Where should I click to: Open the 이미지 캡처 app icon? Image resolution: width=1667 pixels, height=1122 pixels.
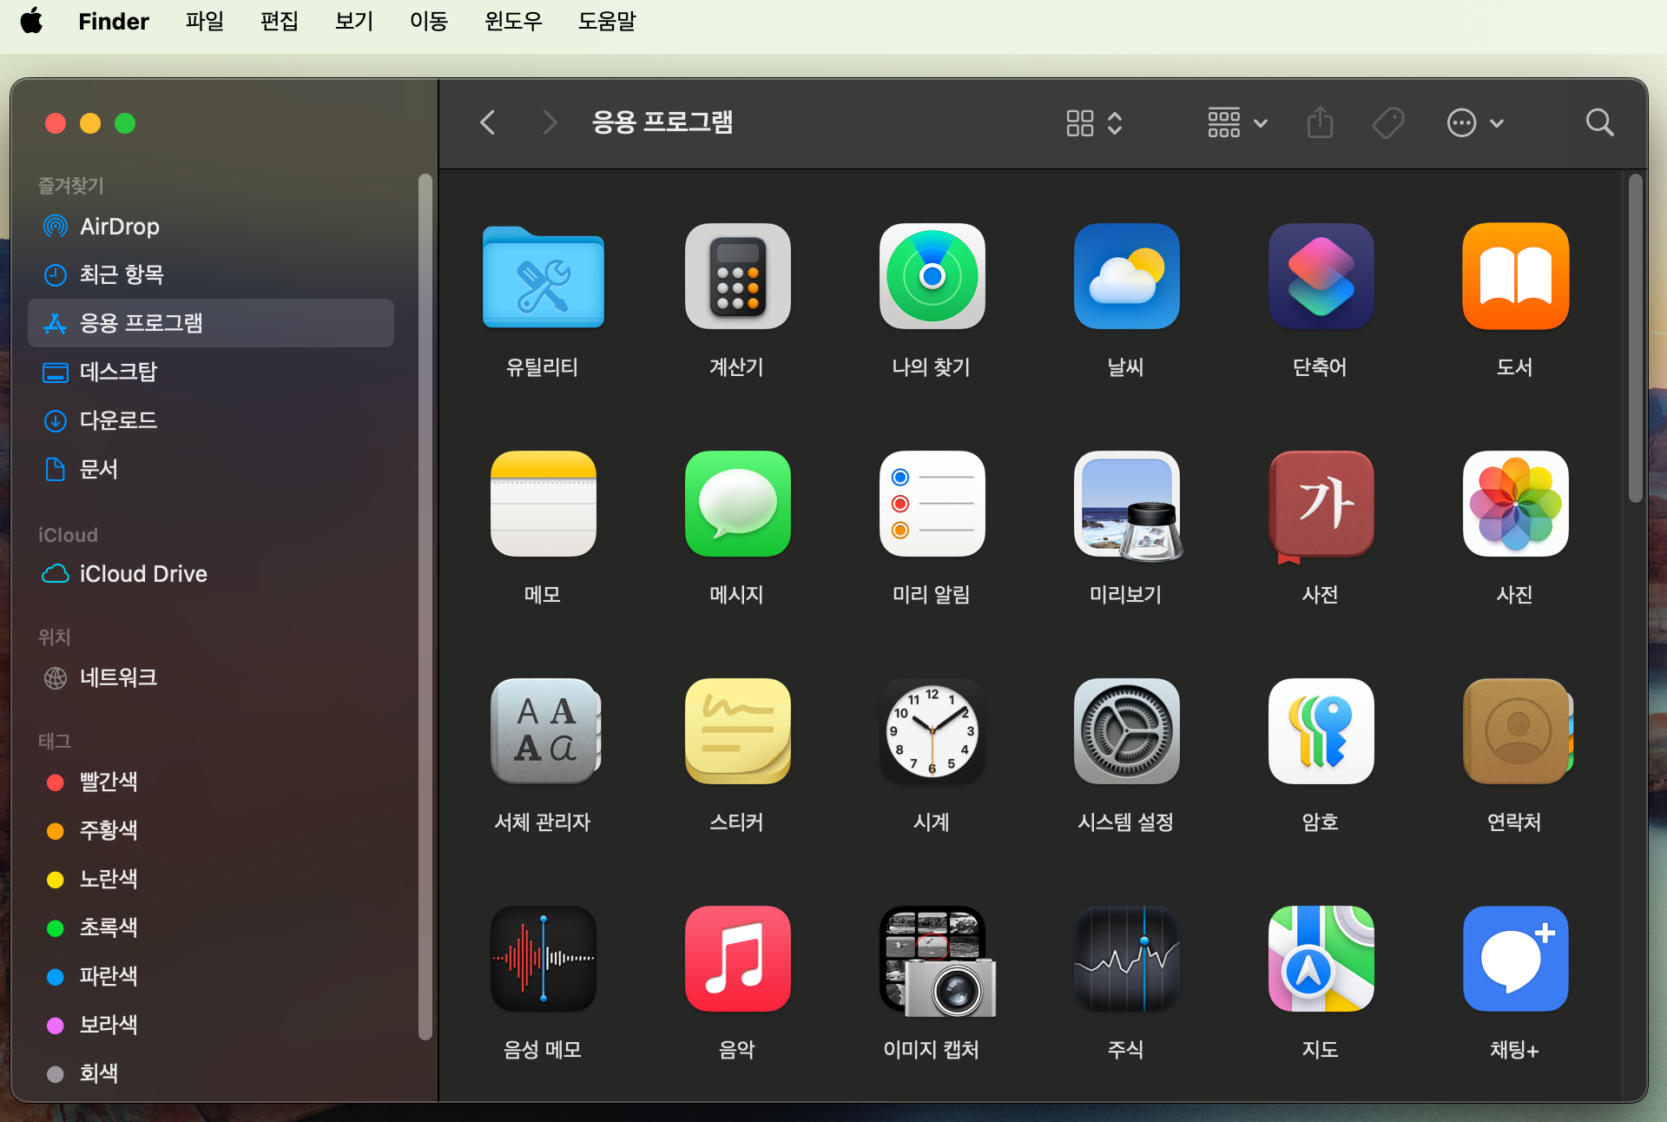[932, 960]
